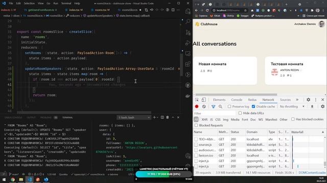Clear the network log in DevTools
The width and height of the screenshot is (327, 183).
click(204, 106)
